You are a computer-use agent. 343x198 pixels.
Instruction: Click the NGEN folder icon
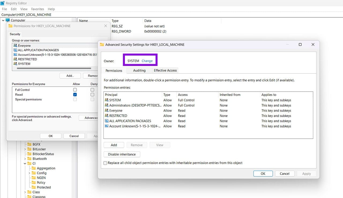[34, 178]
